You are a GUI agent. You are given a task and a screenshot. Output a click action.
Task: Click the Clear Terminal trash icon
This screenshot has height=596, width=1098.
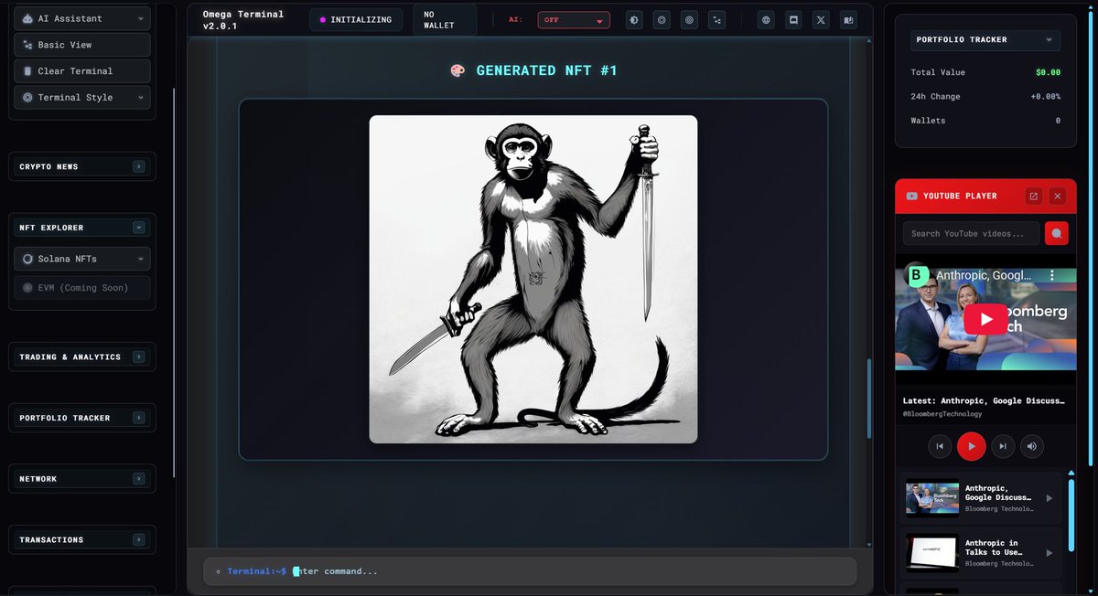[27, 71]
